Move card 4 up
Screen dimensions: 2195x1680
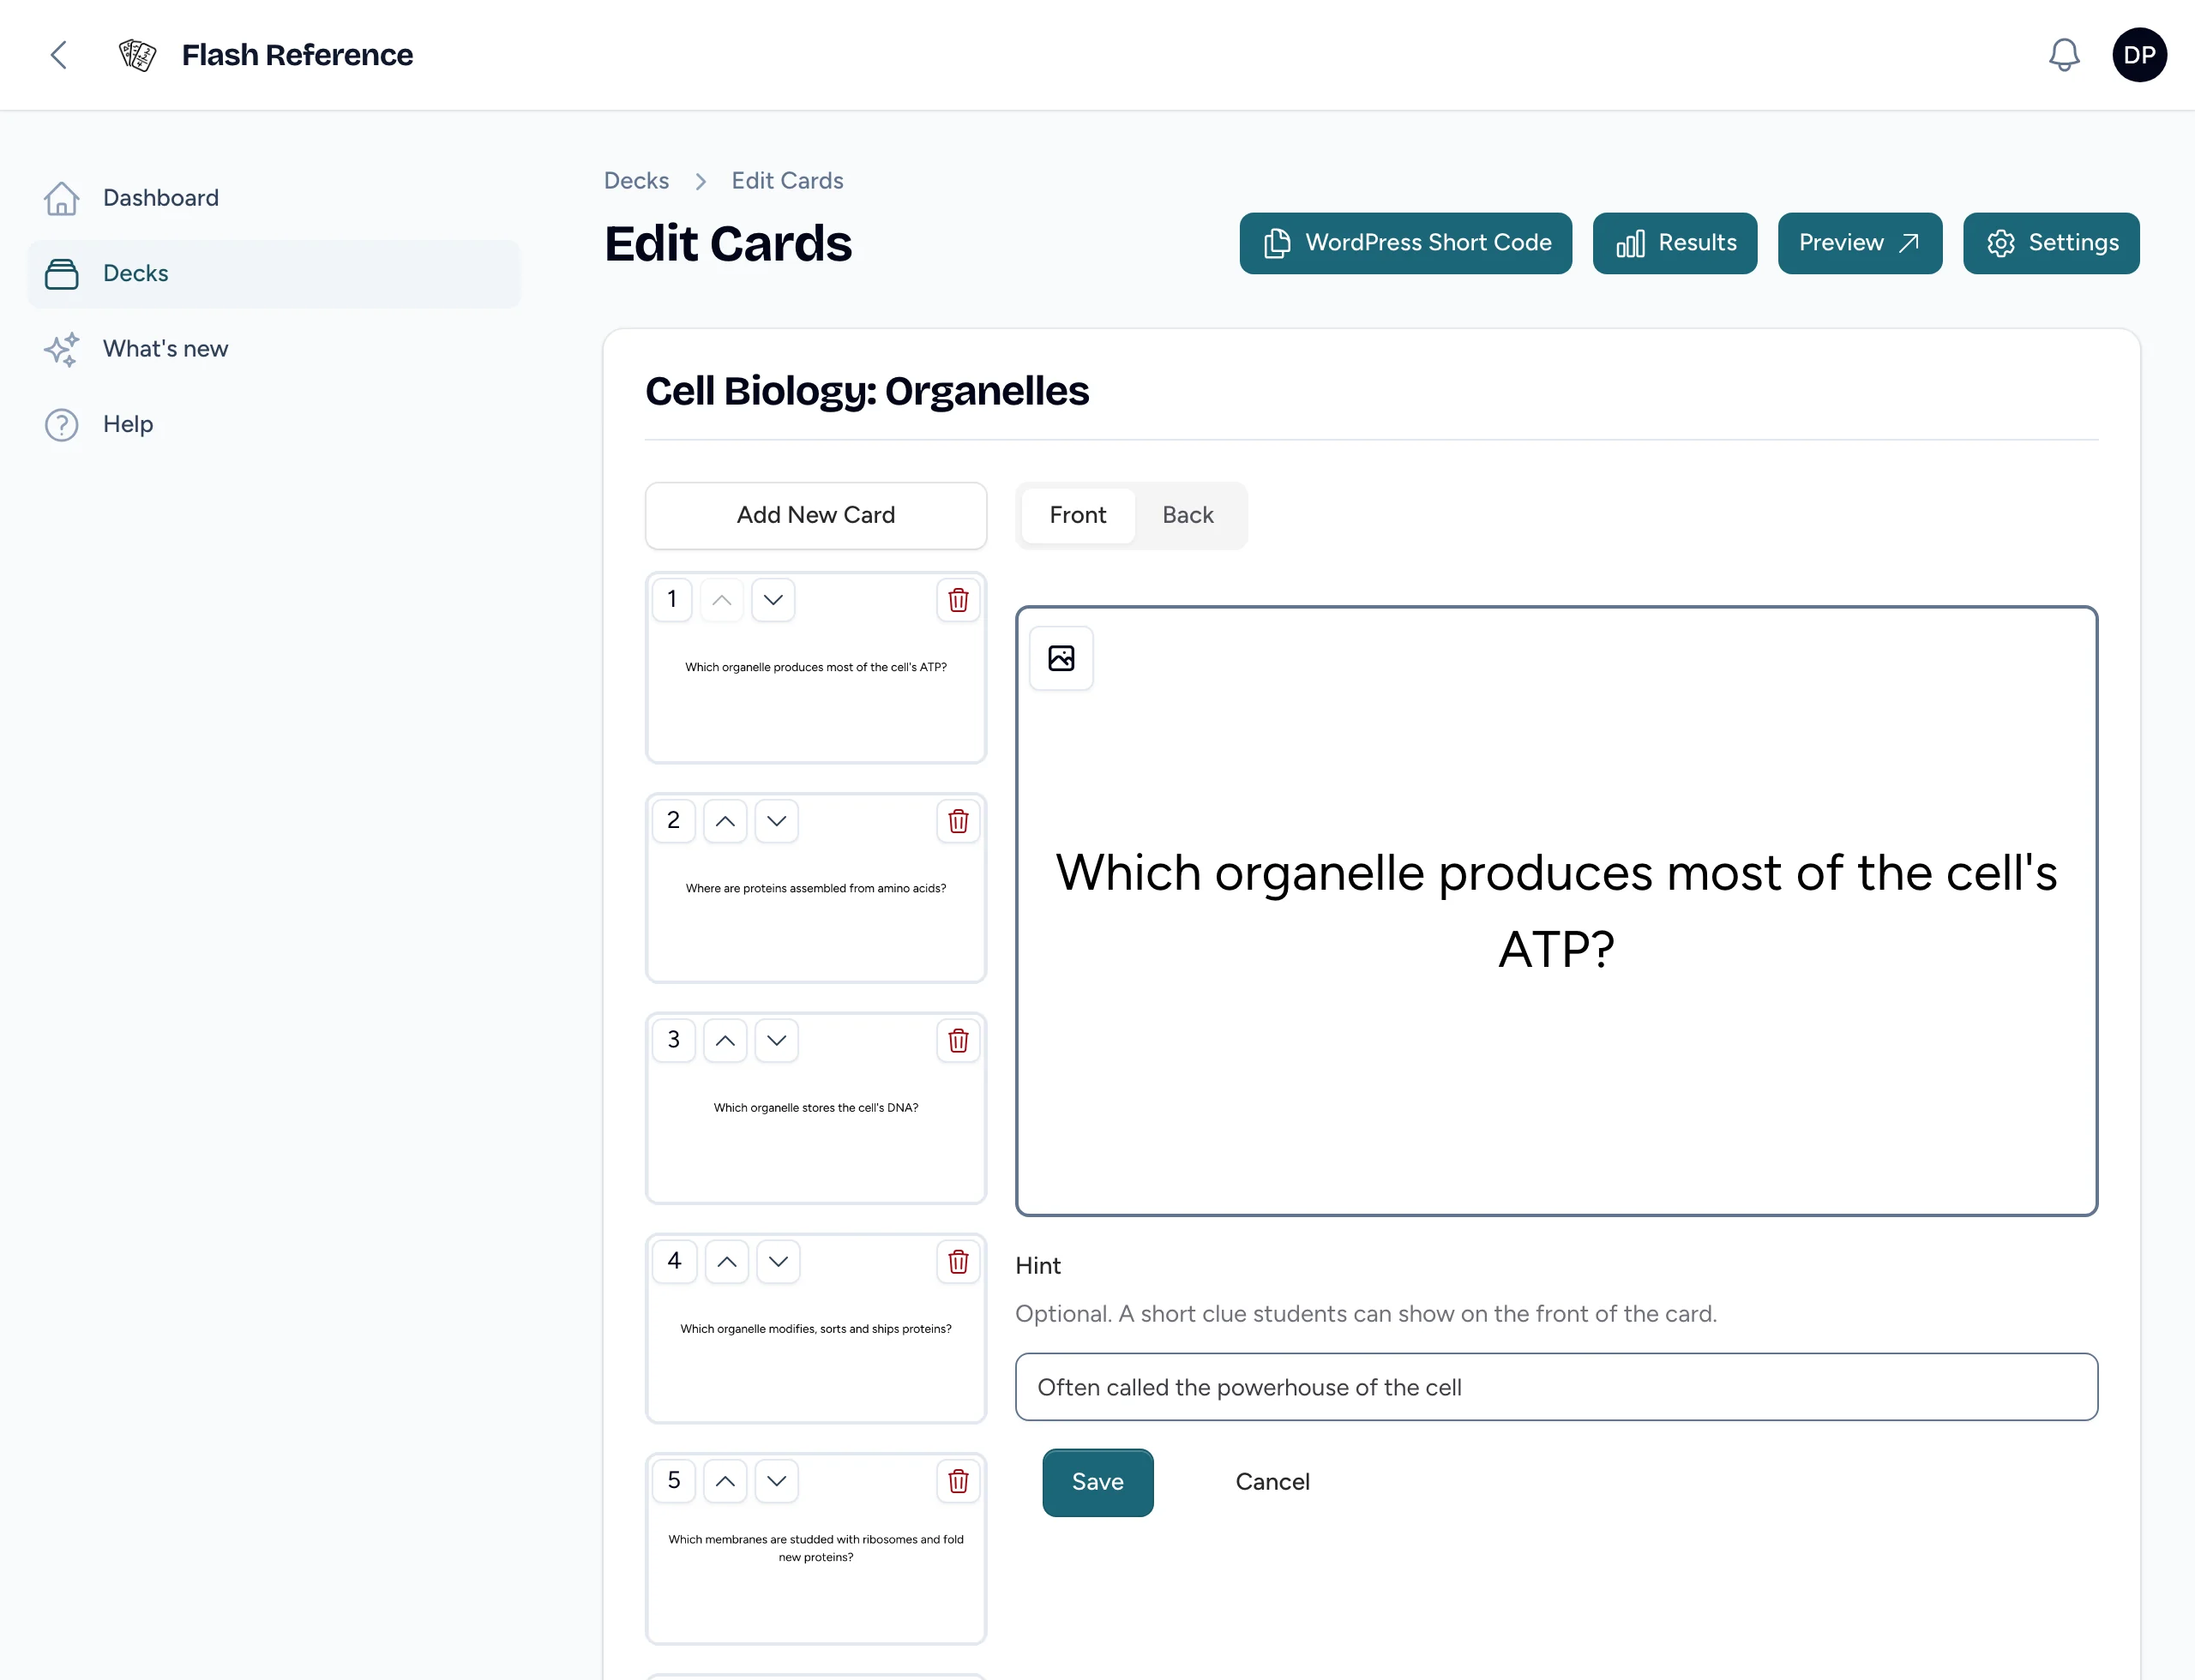(x=726, y=1262)
